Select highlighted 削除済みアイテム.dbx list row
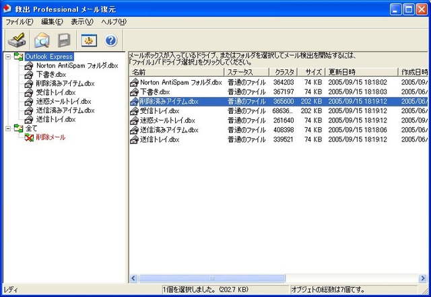Image resolution: width=431 pixels, height=297 pixels. (x=278, y=102)
